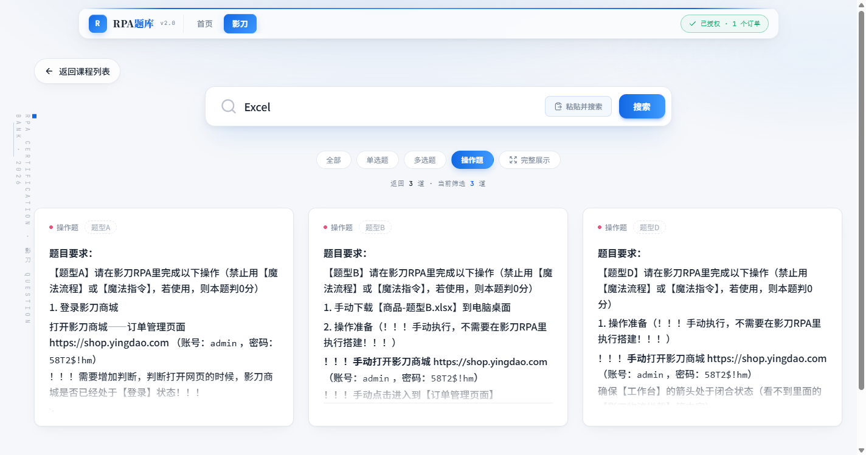The width and height of the screenshot is (866, 455).
Task: Click text 1. 登录影刀商城
Action: click(x=84, y=307)
